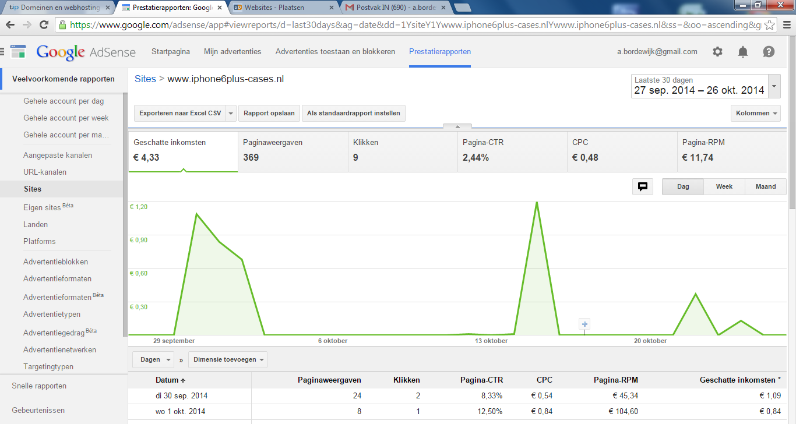This screenshot has width=796, height=424.
Task: Sort by the Geschatte inkomsten column header
Action: point(740,380)
